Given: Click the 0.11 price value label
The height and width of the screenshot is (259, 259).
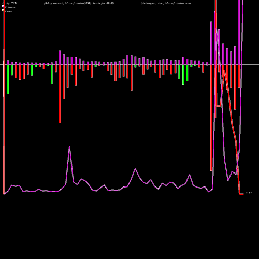Looking at the screenshot, I should pos(249,193).
